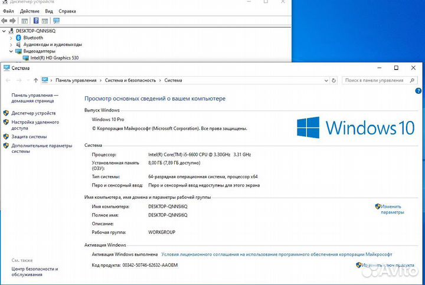Open the Справка menu

click(x=67, y=11)
